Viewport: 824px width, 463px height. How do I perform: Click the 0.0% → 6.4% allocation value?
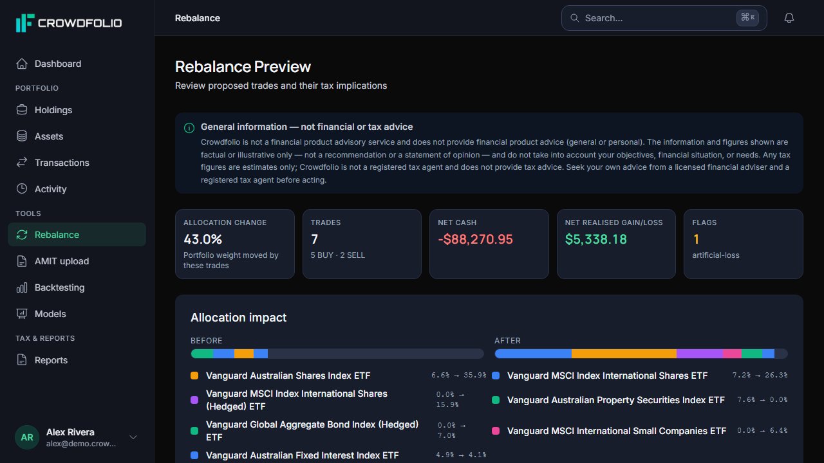762,430
